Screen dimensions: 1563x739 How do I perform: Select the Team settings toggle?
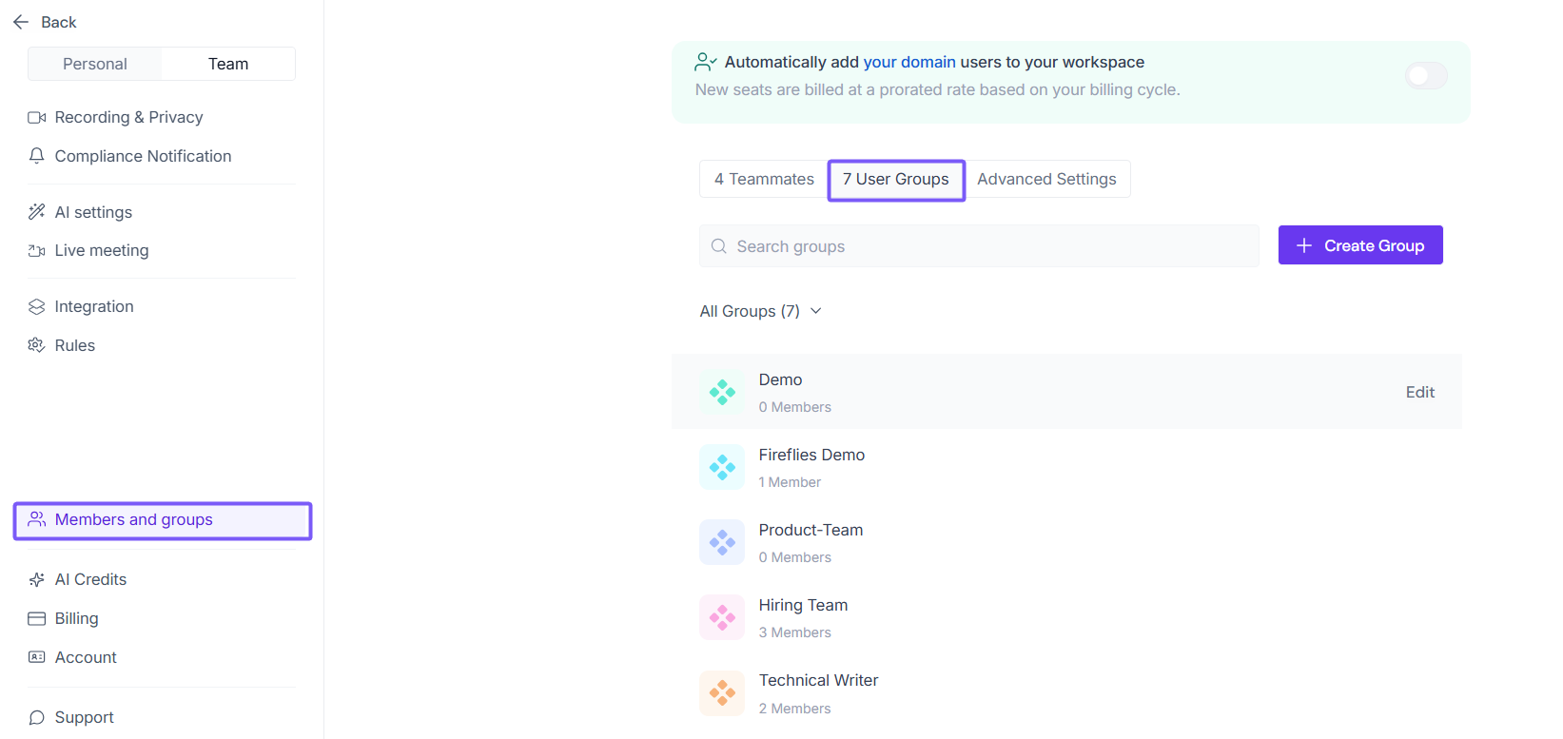point(228,64)
